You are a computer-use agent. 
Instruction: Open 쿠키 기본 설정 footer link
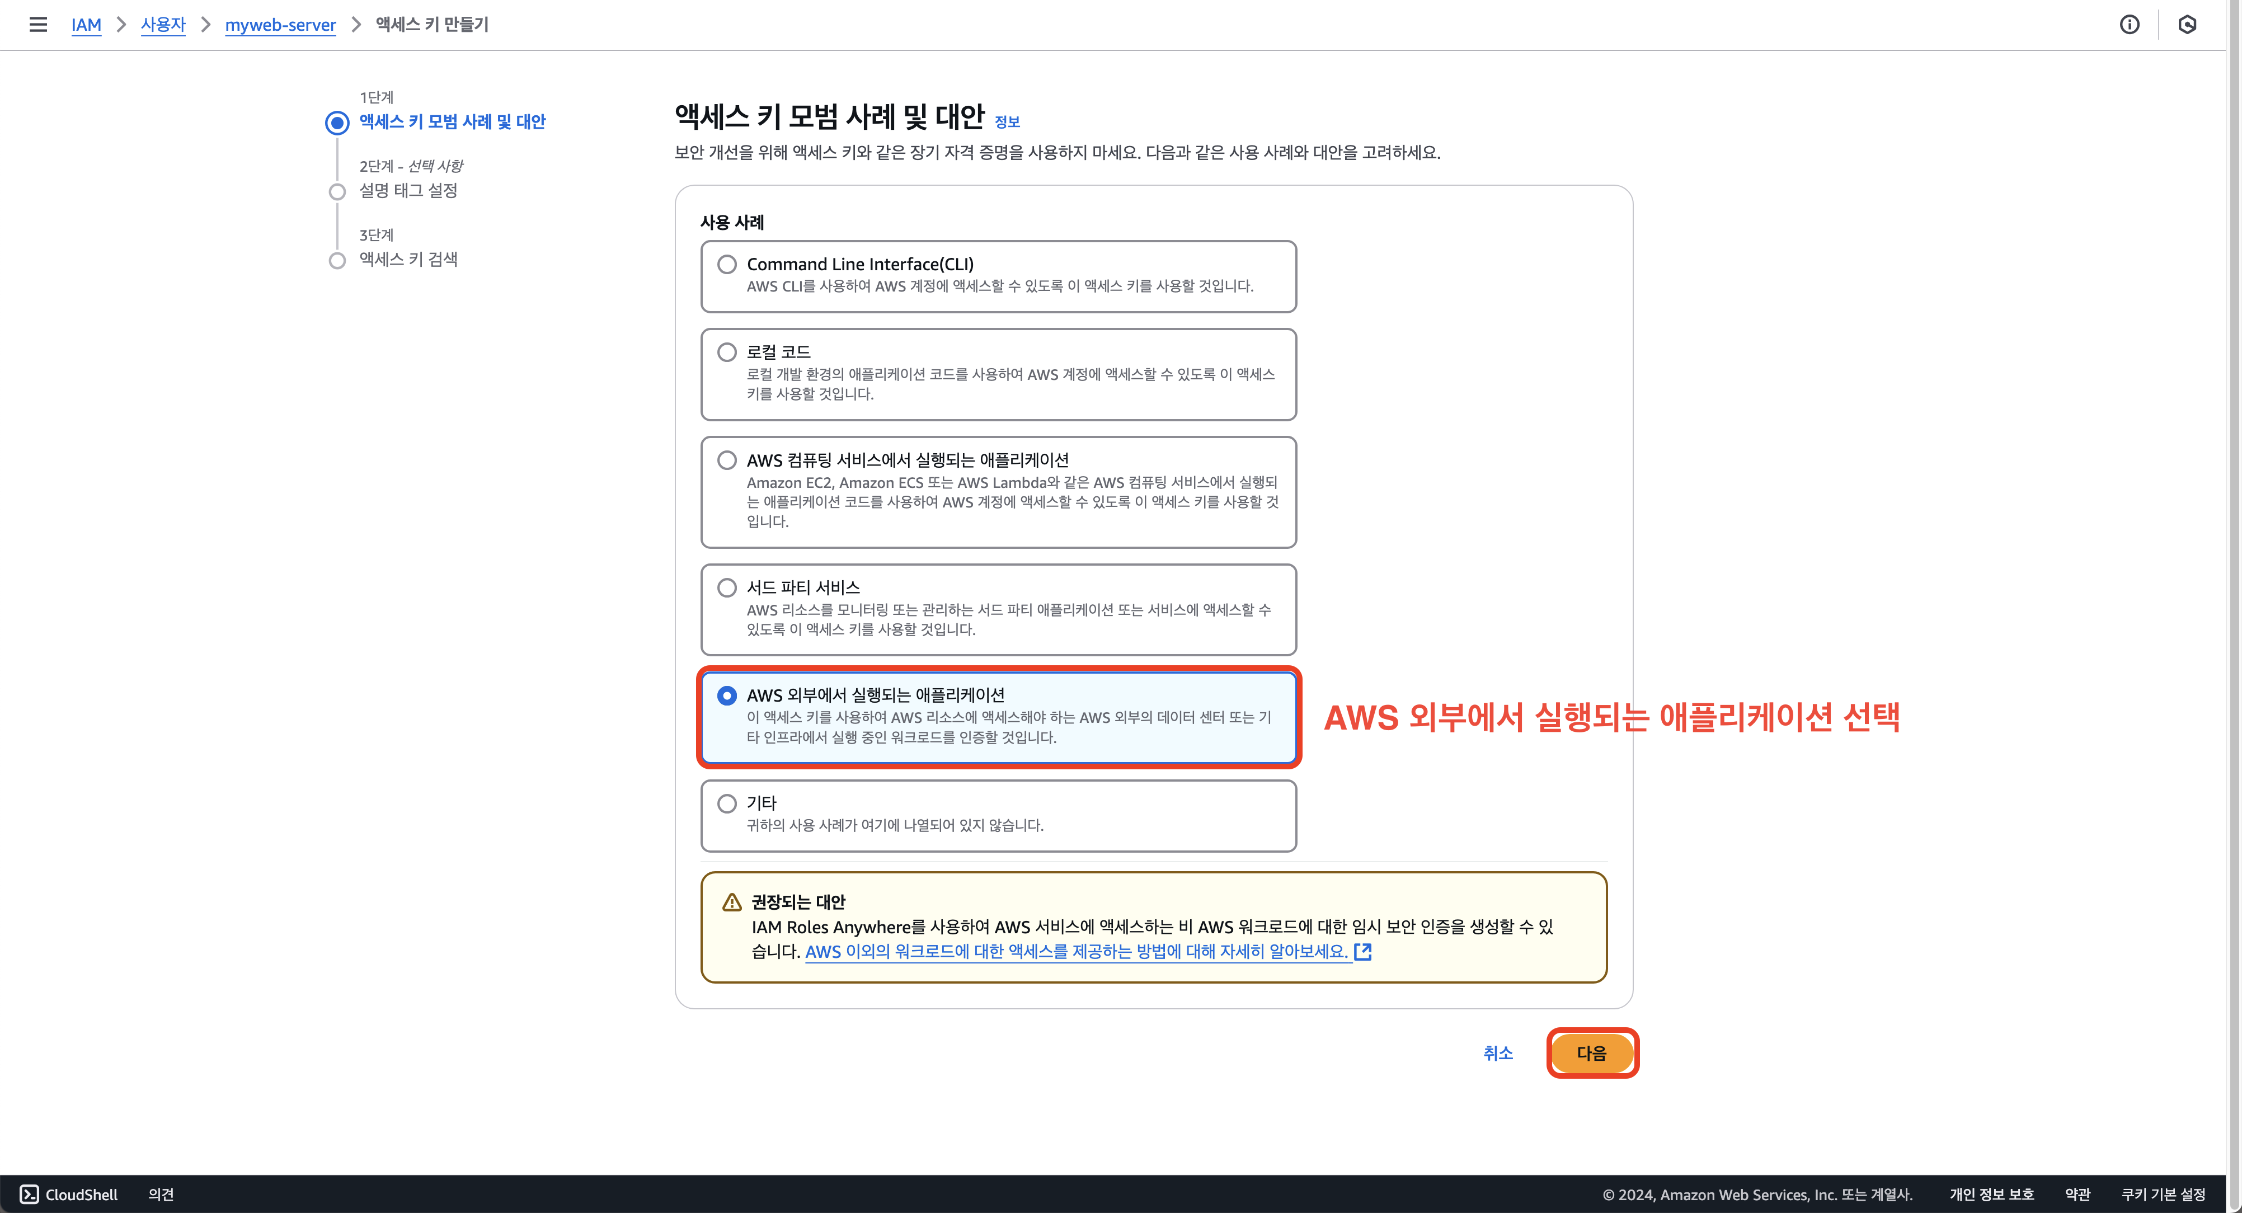pyautogui.click(x=2163, y=1194)
